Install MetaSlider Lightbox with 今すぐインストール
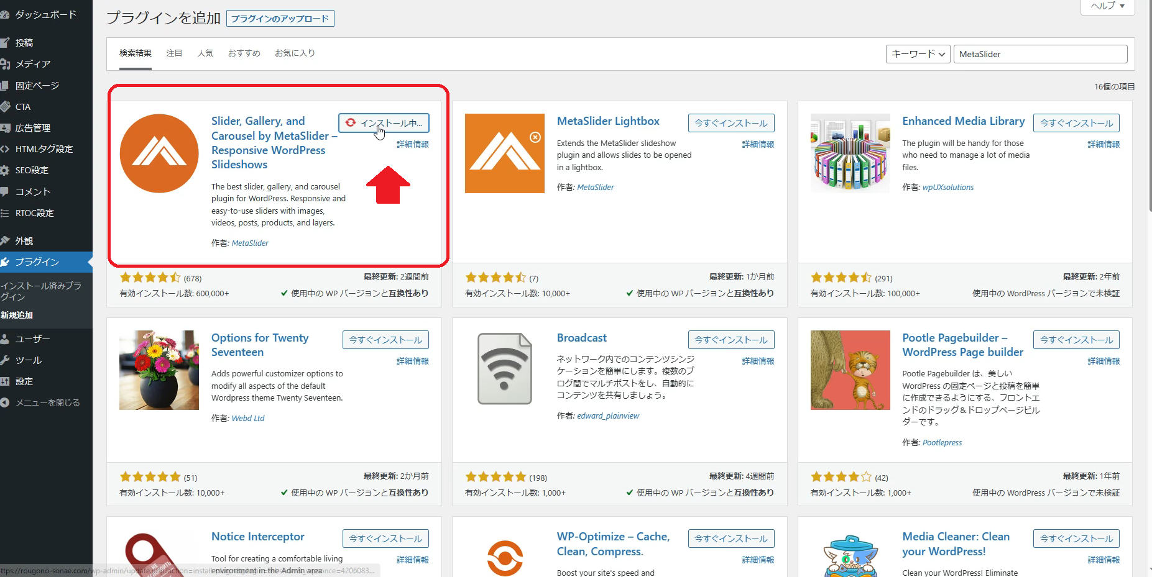 click(731, 123)
